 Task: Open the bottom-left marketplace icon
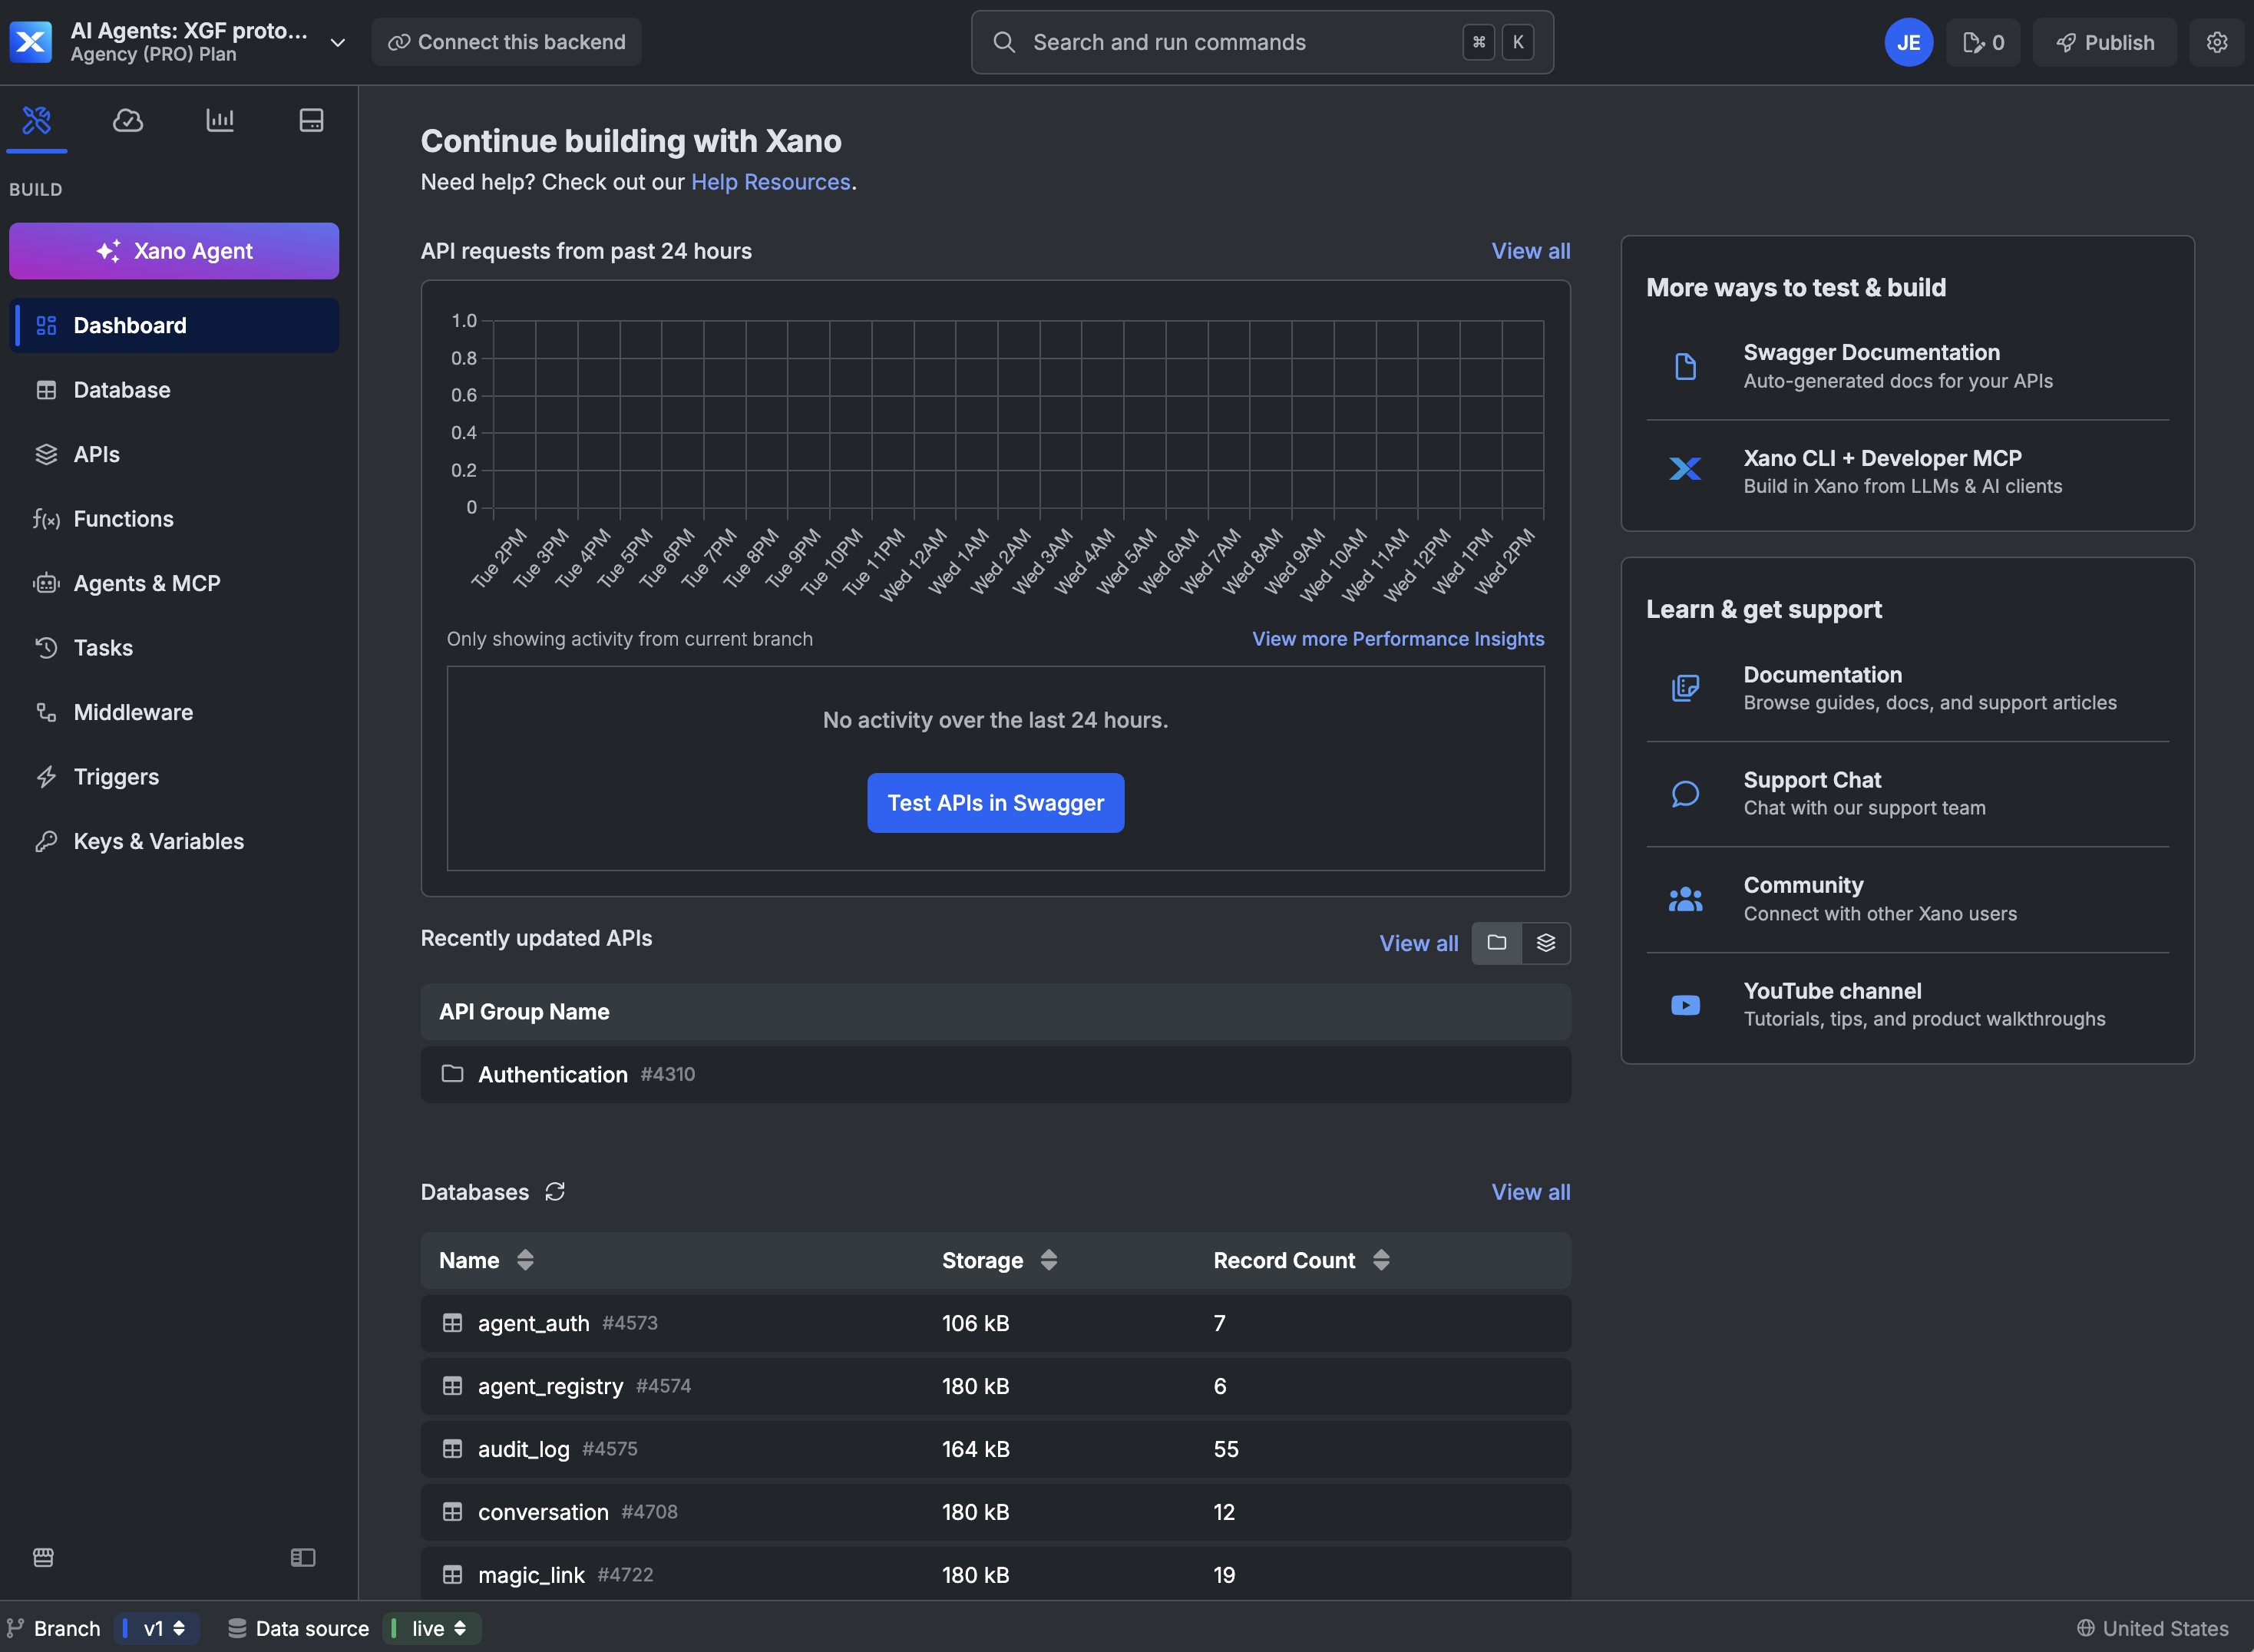43,1558
